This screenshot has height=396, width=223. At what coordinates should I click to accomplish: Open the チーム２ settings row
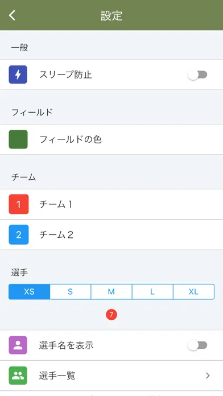111,234
